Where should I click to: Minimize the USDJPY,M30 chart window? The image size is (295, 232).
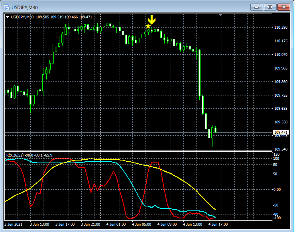[256, 7]
